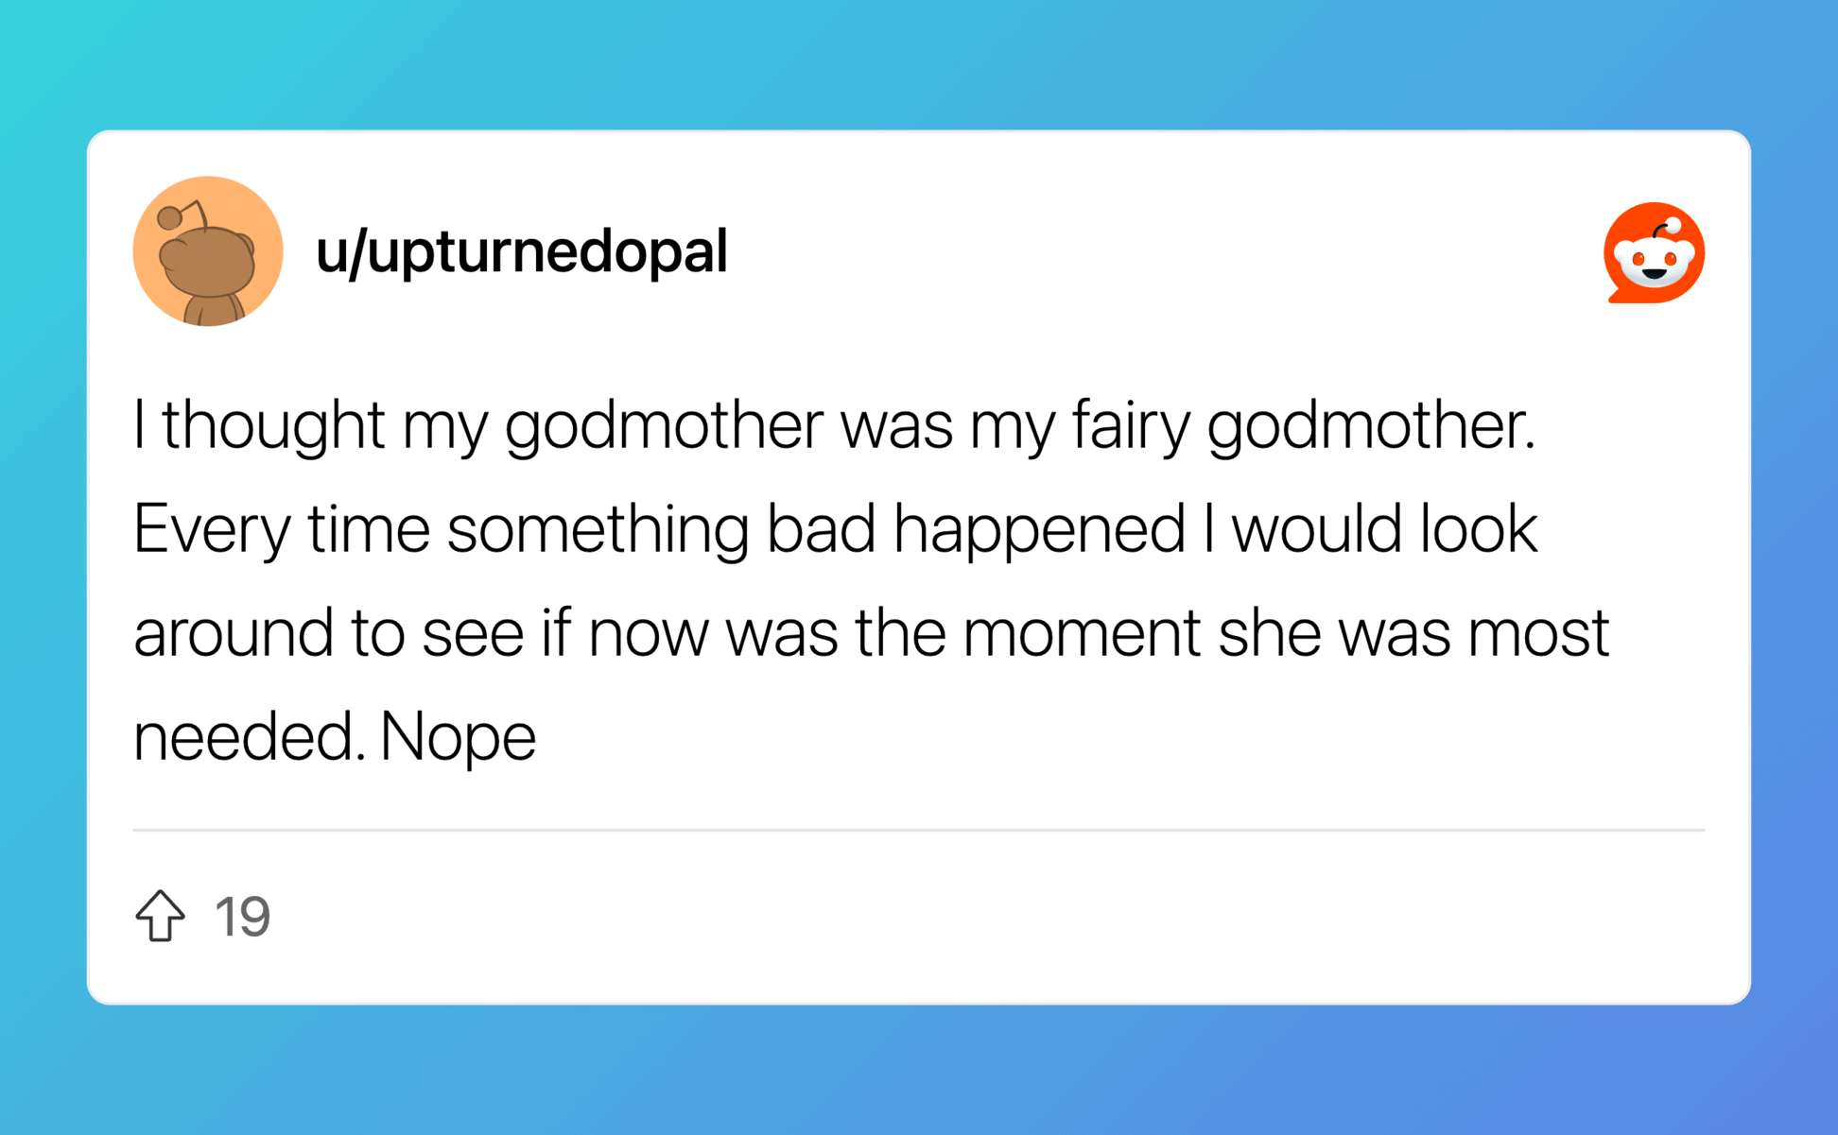Click the word "needed." on the last line
Image resolution: width=1838 pixels, height=1135 pixels.
click(249, 736)
